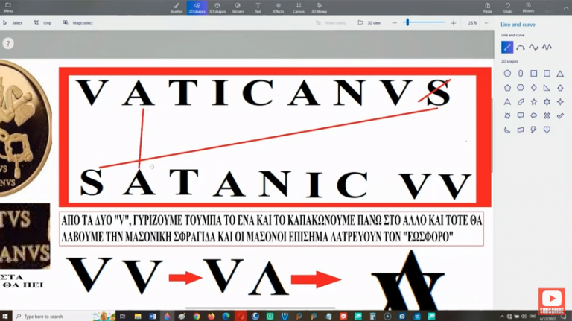Viewport: 572px width, 321px height.
Task: Select the rounded square 2D shape
Action: [547, 74]
